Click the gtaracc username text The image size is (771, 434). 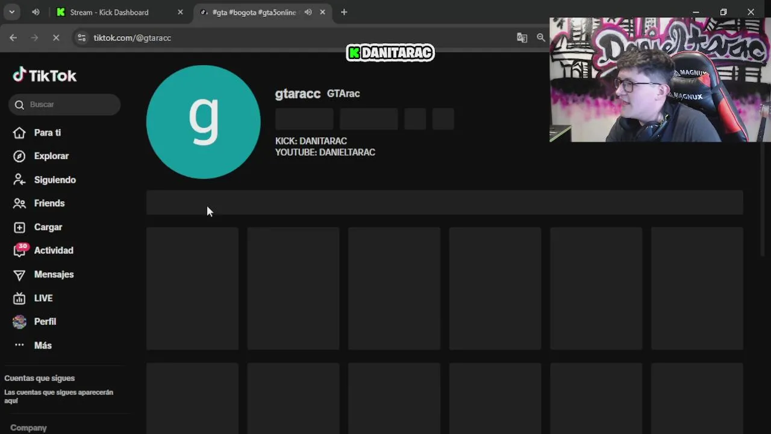(298, 93)
